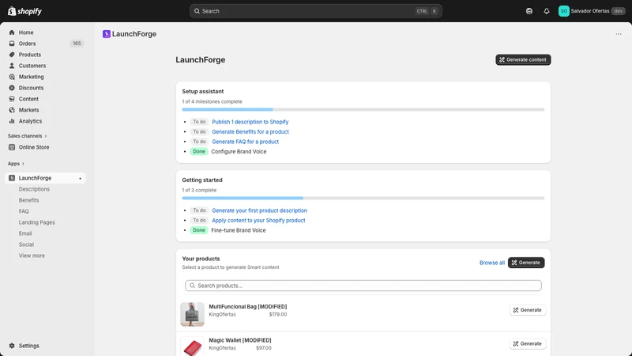Open the three-dot more actions menu
The height and width of the screenshot is (356, 632).
click(619, 34)
